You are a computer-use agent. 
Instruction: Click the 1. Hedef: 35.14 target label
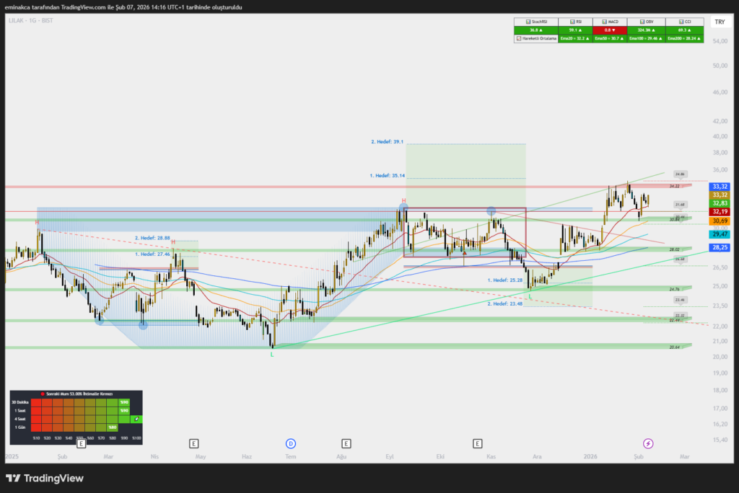pyautogui.click(x=388, y=176)
